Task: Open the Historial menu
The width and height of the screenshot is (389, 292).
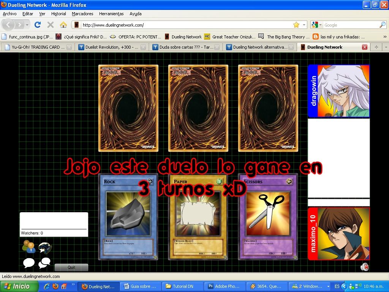Action: point(59,14)
